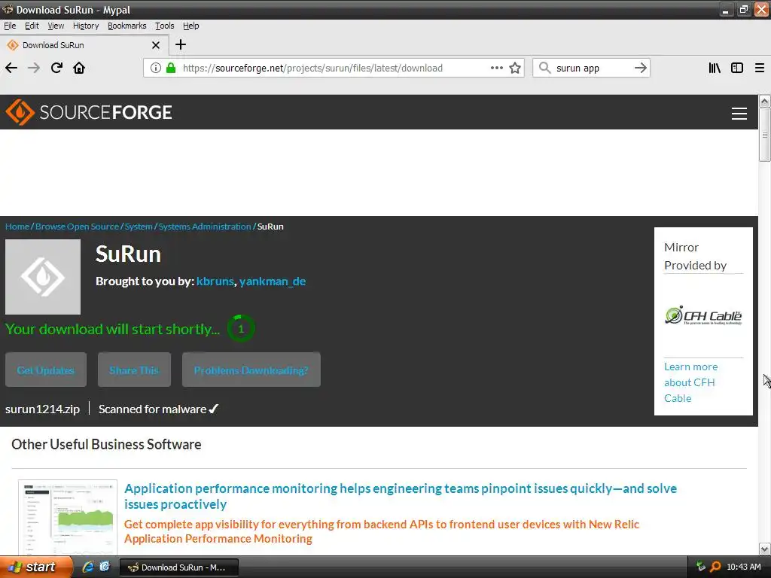This screenshot has height=578, width=771.
Task: Open a new tab with plus button
Action: click(181, 44)
